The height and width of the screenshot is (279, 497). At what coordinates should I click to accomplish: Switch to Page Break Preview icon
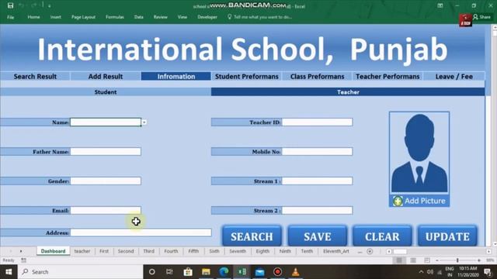point(427,260)
